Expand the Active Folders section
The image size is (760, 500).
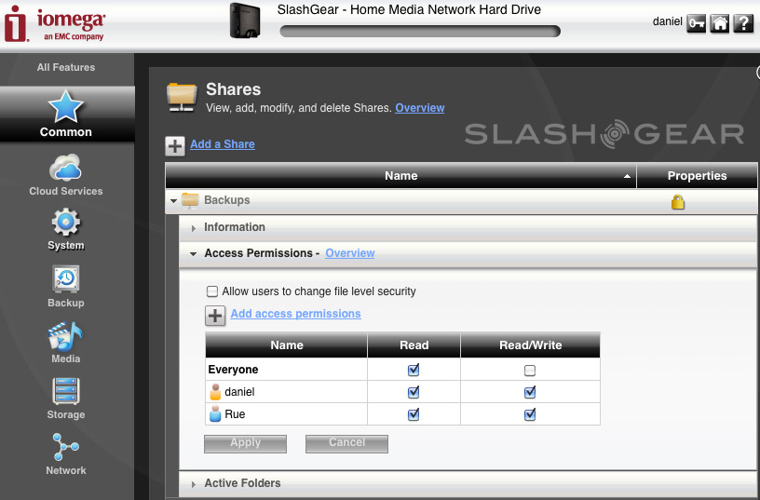click(x=241, y=483)
